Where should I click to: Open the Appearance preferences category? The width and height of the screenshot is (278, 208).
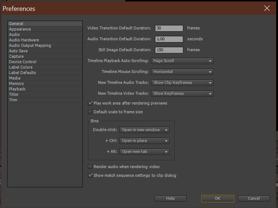45,29
